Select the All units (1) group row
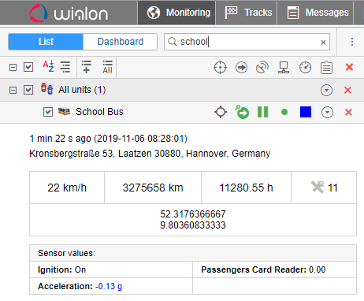This screenshot has height=301, width=364. (x=182, y=90)
